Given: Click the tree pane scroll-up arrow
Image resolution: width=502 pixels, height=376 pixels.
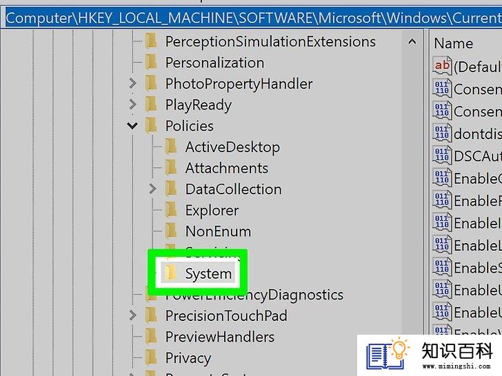Looking at the screenshot, I should pyautogui.click(x=412, y=41).
